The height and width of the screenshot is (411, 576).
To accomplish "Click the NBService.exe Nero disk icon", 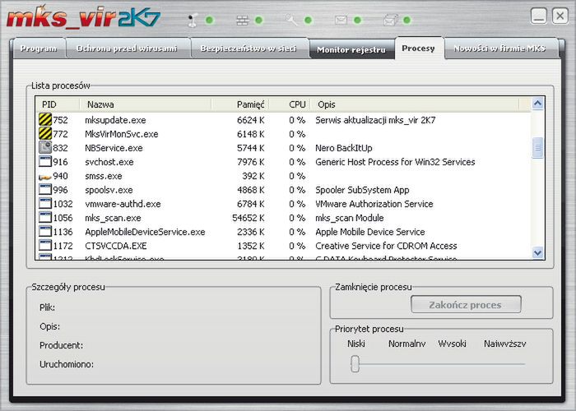I will [45, 147].
